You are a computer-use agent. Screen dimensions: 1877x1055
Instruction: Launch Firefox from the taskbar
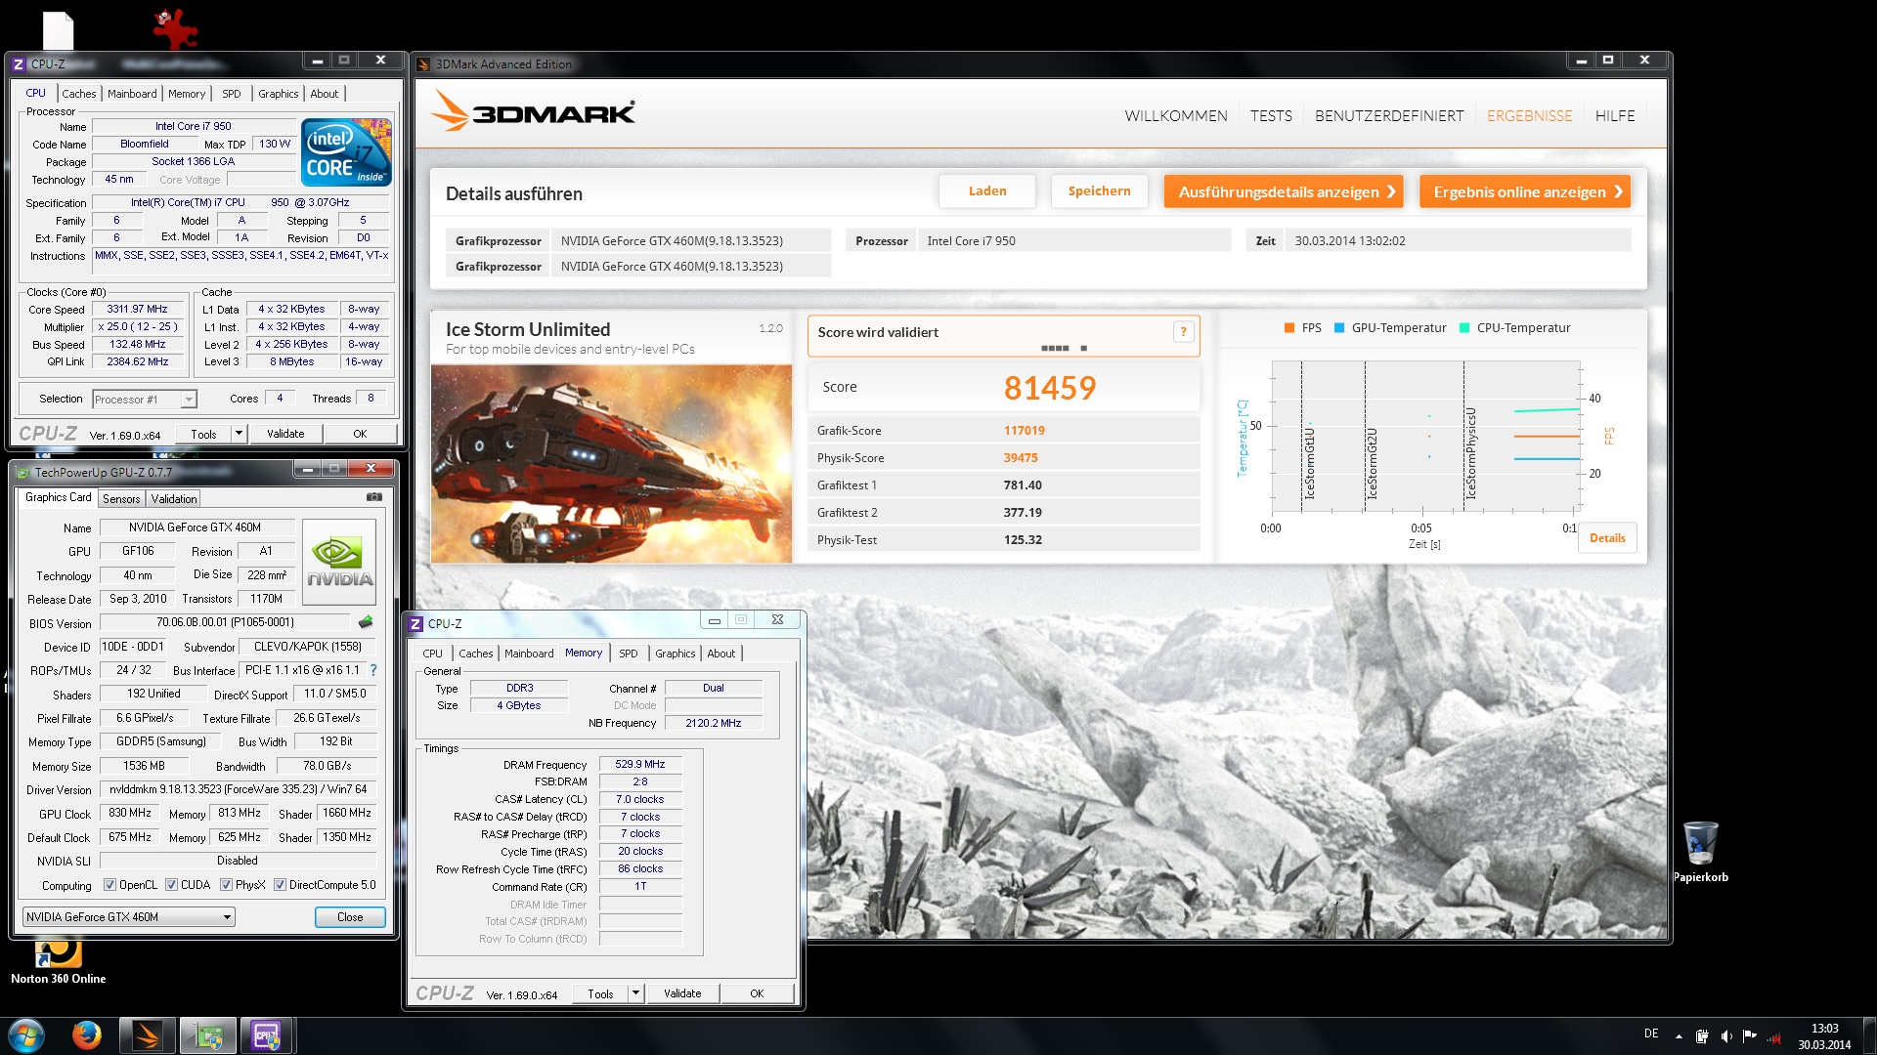pos(87,1034)
